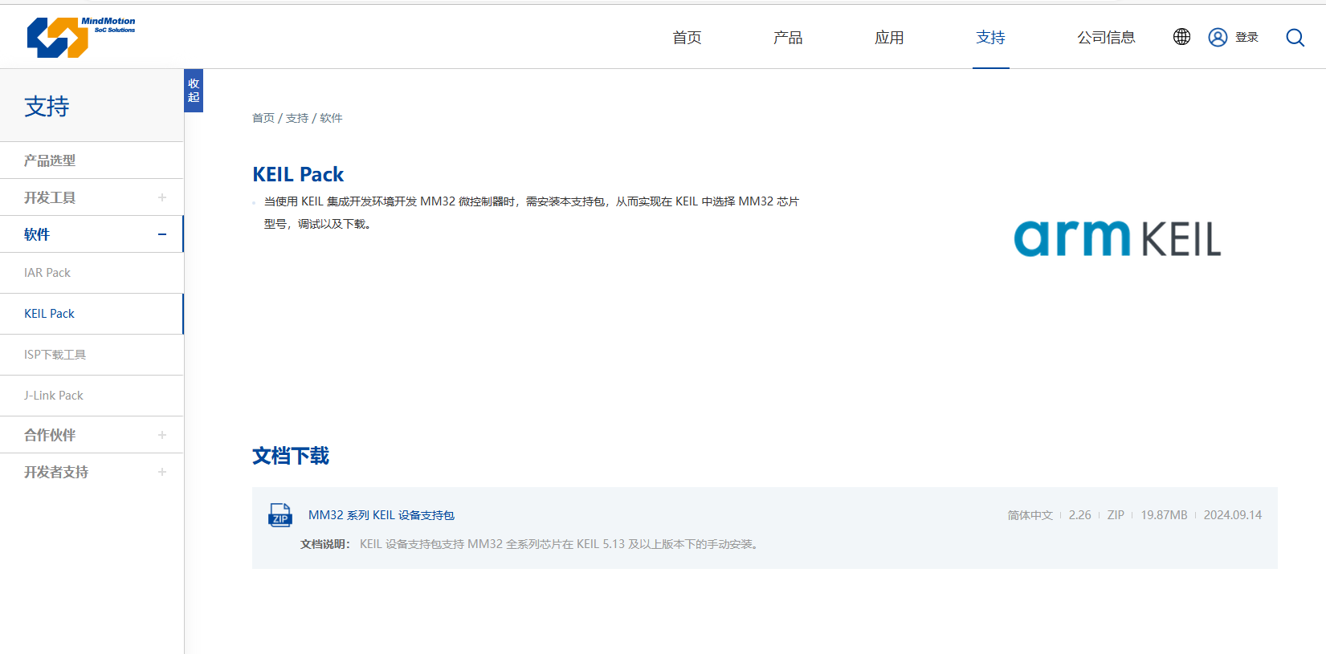Viewport: 1326px width, 654px height.
Task: Expand the 合作伙伴 sidebar section
Action: tap(162, 435)
